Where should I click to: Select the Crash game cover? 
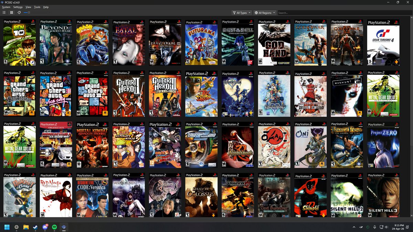(92, 43)
